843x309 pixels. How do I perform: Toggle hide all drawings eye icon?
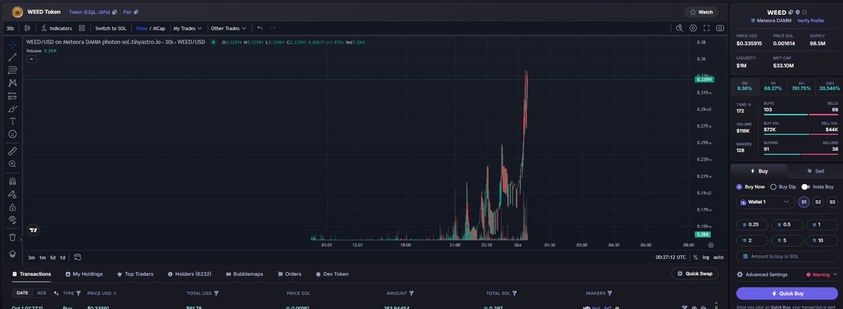pos(12,219)
